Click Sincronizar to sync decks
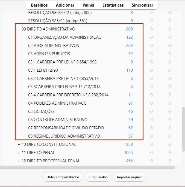 142,5
